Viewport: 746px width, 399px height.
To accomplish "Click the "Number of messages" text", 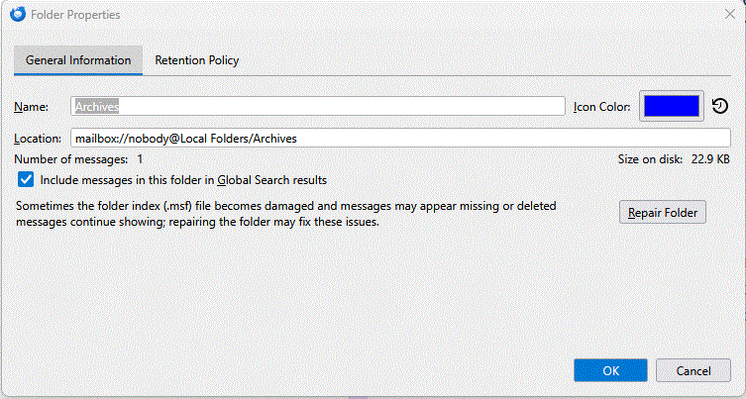I will tap(71, 158).
